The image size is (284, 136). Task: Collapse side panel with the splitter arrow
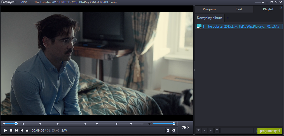tap(194, 70)
